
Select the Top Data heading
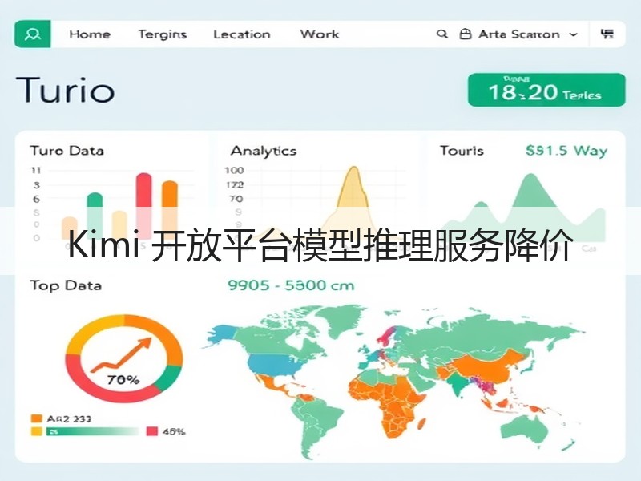[66, 285]
